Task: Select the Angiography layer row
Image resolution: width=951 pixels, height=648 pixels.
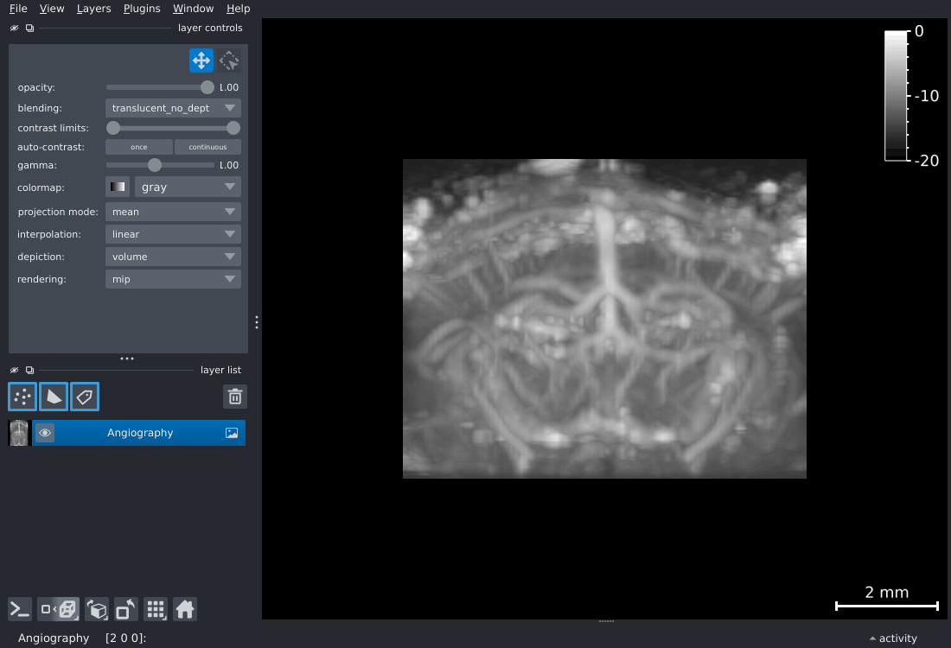Action: tap(127, 433)
